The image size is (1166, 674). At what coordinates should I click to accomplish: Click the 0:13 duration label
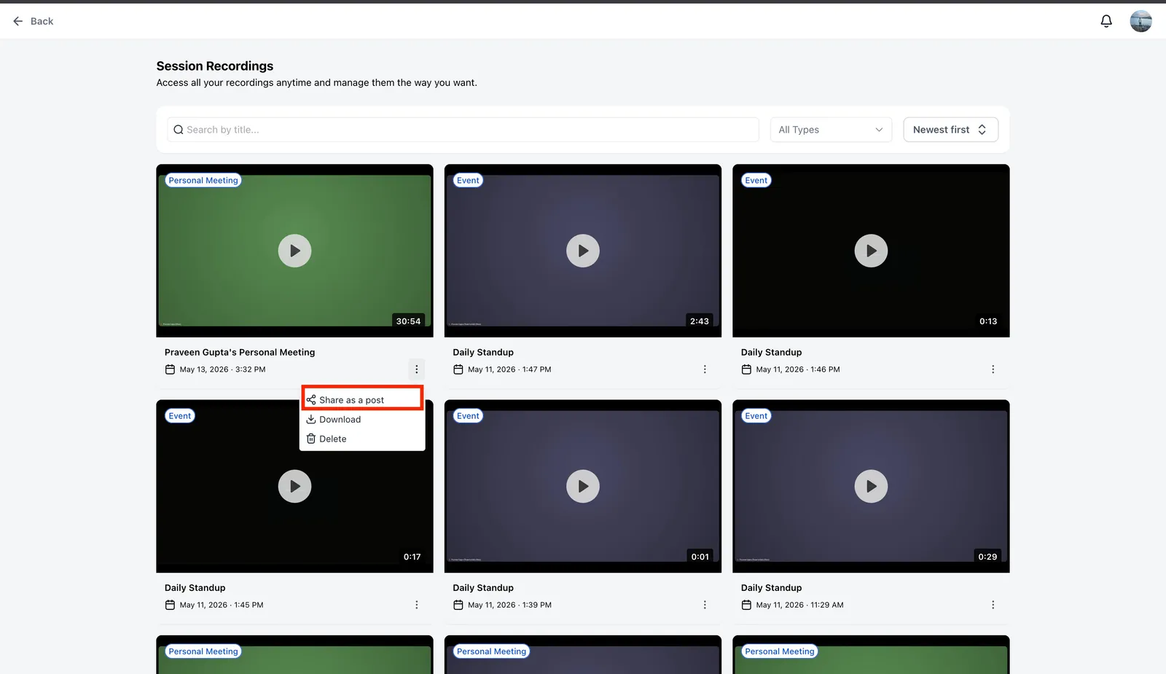[x=988, y=321]
